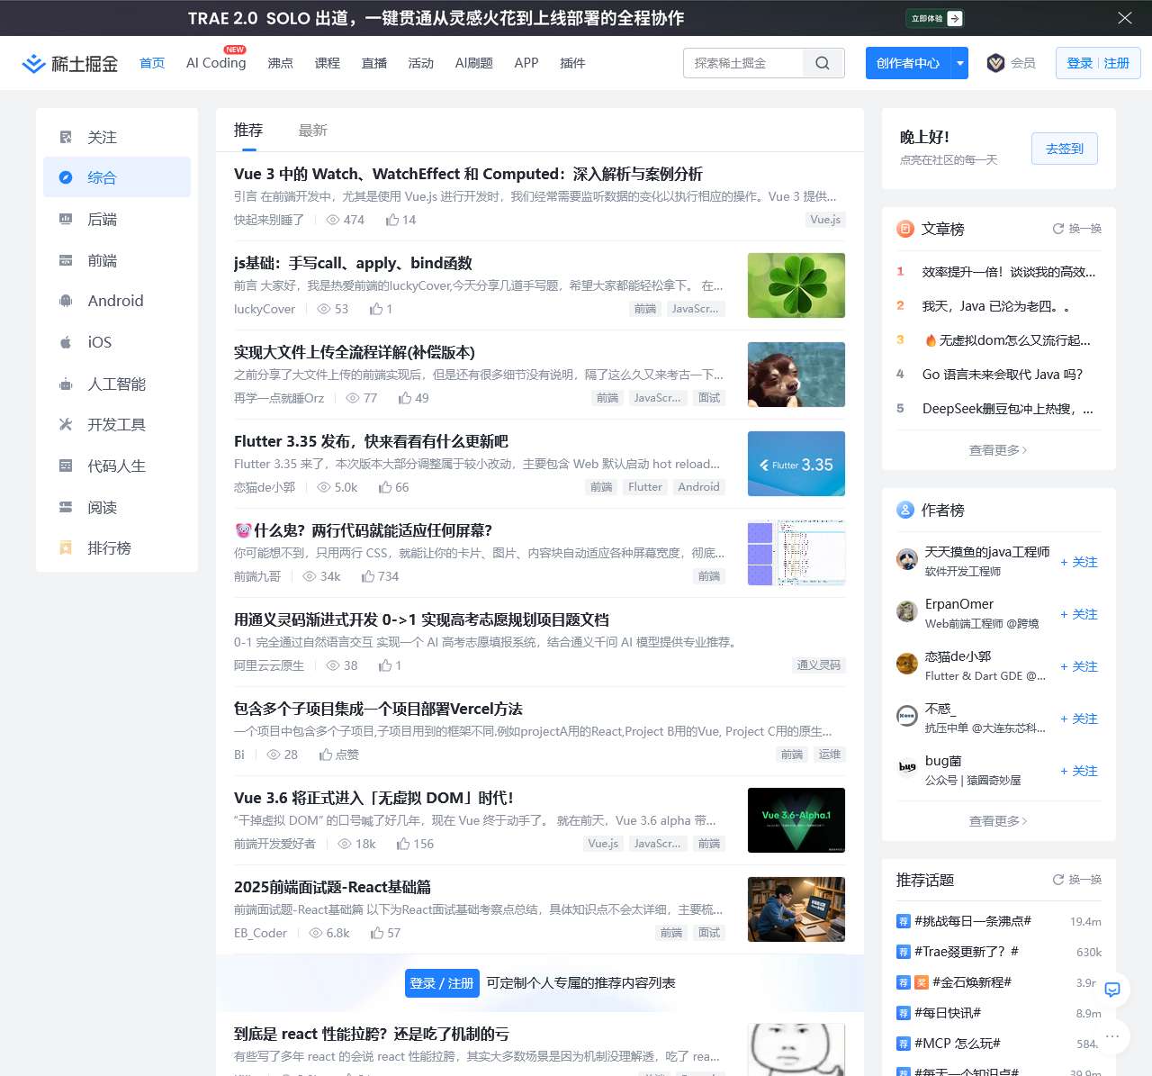This screenshot has height=1076, width=1152.
Task: Follow the author bug菌
Action: [x=1078, y=771]
